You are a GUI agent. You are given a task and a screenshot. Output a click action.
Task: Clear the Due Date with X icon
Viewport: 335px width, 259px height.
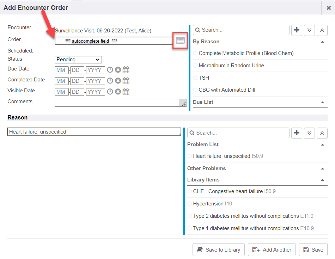point(118,70)
